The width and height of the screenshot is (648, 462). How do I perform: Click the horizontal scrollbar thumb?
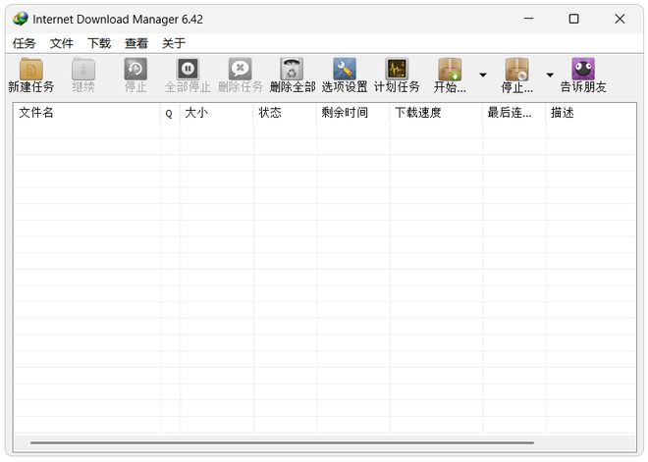(x=282, y=443)
